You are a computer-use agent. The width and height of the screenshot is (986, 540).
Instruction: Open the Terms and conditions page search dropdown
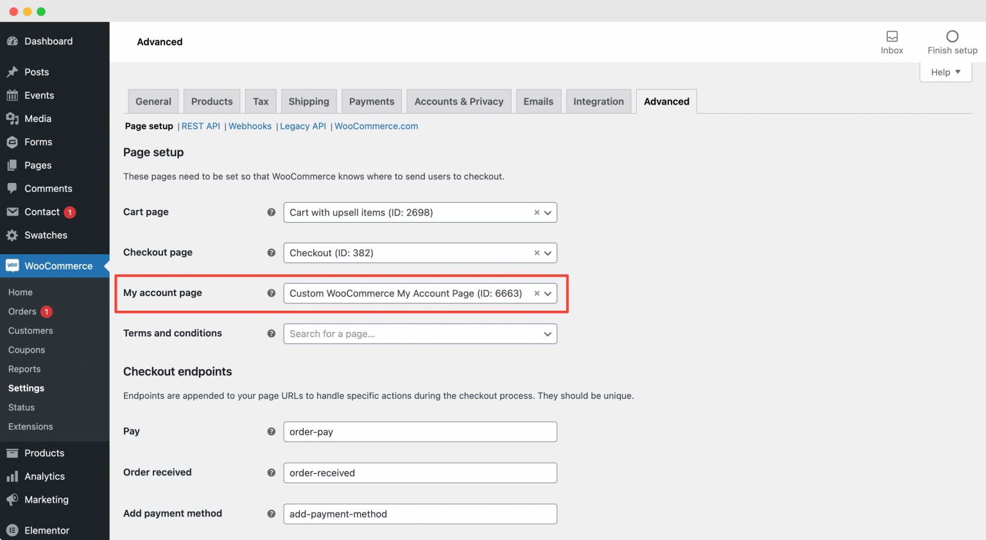[548, 334]
